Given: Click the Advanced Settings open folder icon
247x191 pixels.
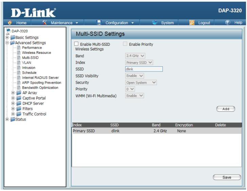Looking at the screenshot, I should 13,43.
